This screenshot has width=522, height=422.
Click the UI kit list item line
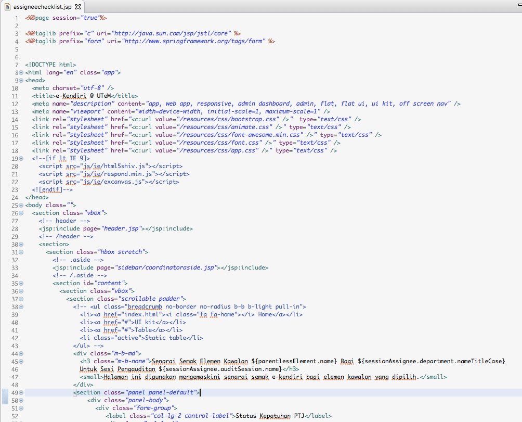click(x=133, y=323)
